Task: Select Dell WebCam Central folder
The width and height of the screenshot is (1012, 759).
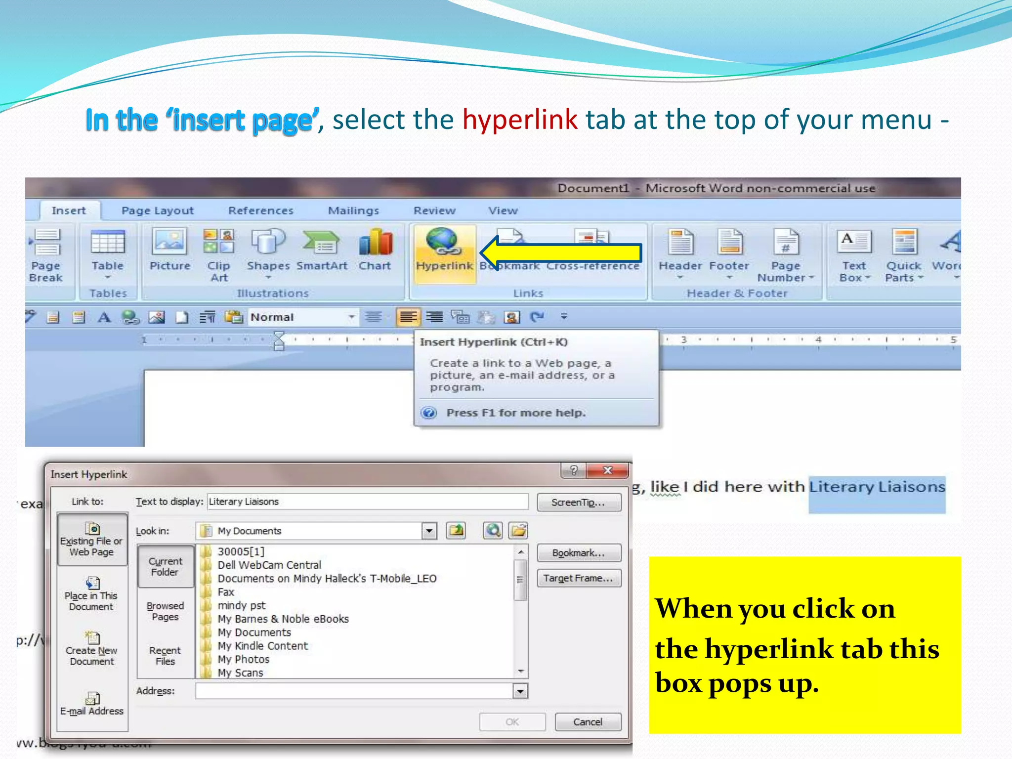Action: tap(269, 565)
